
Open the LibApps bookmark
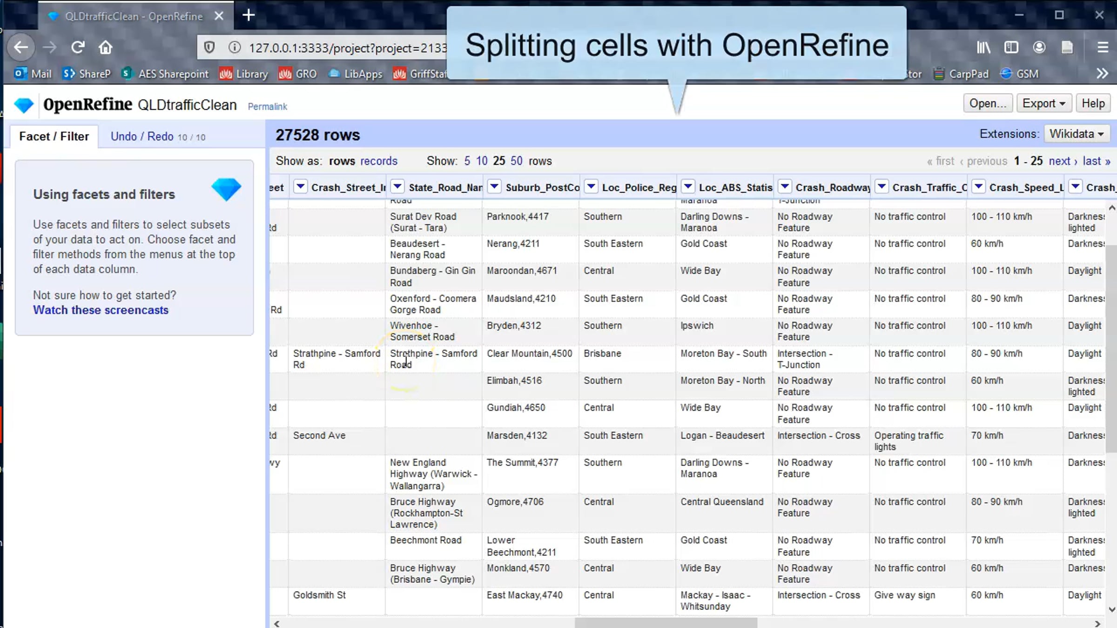pyautogui.click(x=356, y=73)
